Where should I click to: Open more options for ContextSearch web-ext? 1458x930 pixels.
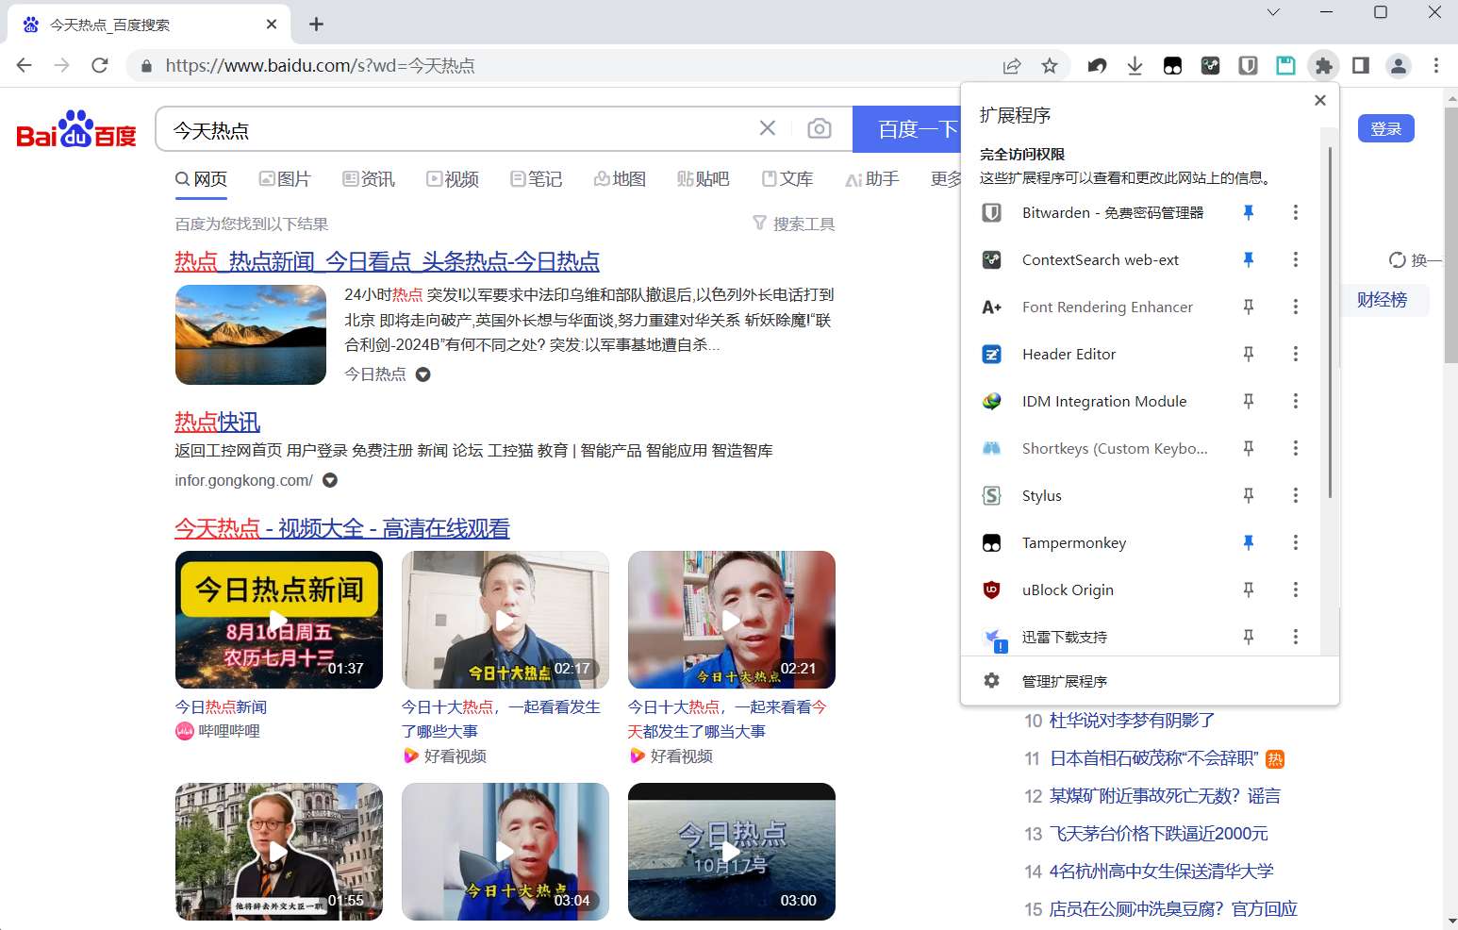click(1296, 259)
